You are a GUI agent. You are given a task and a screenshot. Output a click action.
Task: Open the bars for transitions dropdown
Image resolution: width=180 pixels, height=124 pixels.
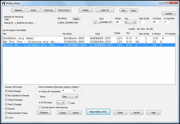(69, 91)
